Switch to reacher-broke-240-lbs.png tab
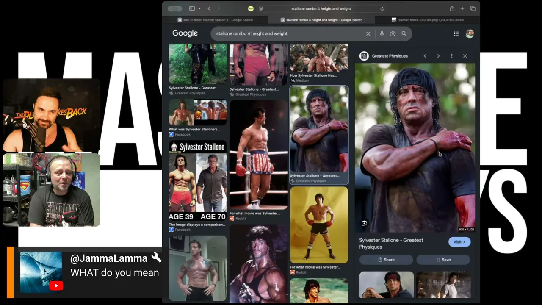Image resolution: width=542 pixels, height=305 pixels. 427,20
